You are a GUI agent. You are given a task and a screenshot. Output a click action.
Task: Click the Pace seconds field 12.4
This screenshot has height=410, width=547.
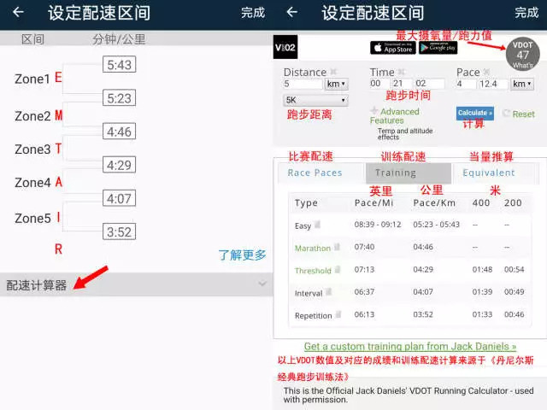click(493, 84)
